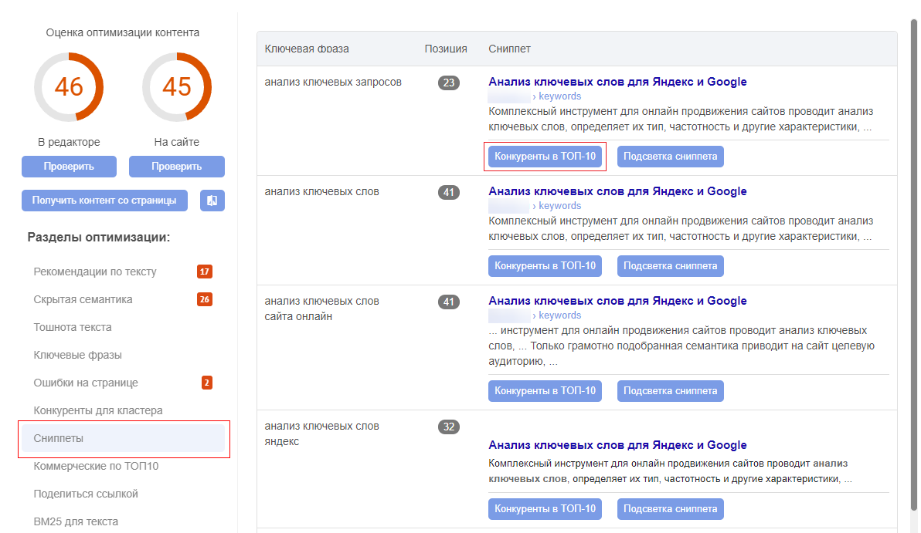This screenshot has height=533, width=921.
Task: Show ТОП-10 competitors for "анализ ключевых запросов"
Action: point(545,157)
